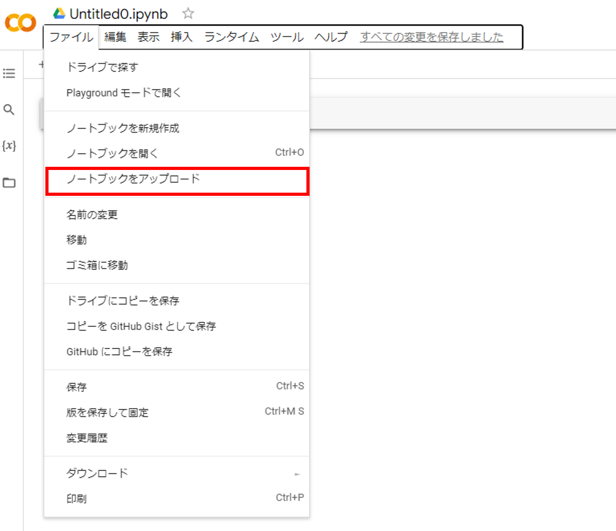616x531 pixels.
Task: Open the variables {x} panel icon
Action: tap(9, 146)
